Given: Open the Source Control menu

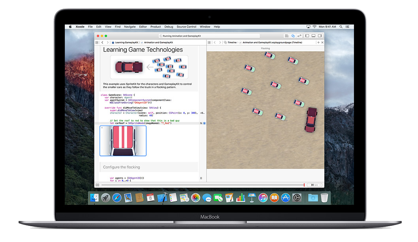Looking at the screenshot, I should pyautogui.click(x=186, y=27).
